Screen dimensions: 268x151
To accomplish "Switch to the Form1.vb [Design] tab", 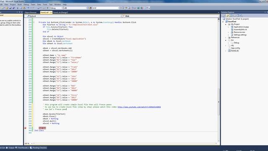I will coord(60,12).
